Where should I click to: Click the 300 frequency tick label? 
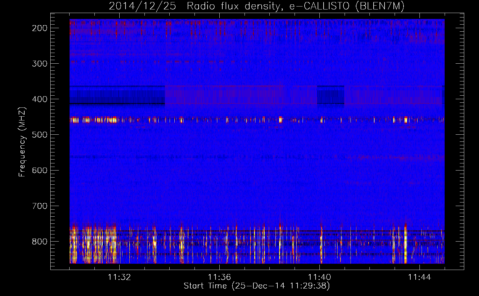tap(40, 64)
